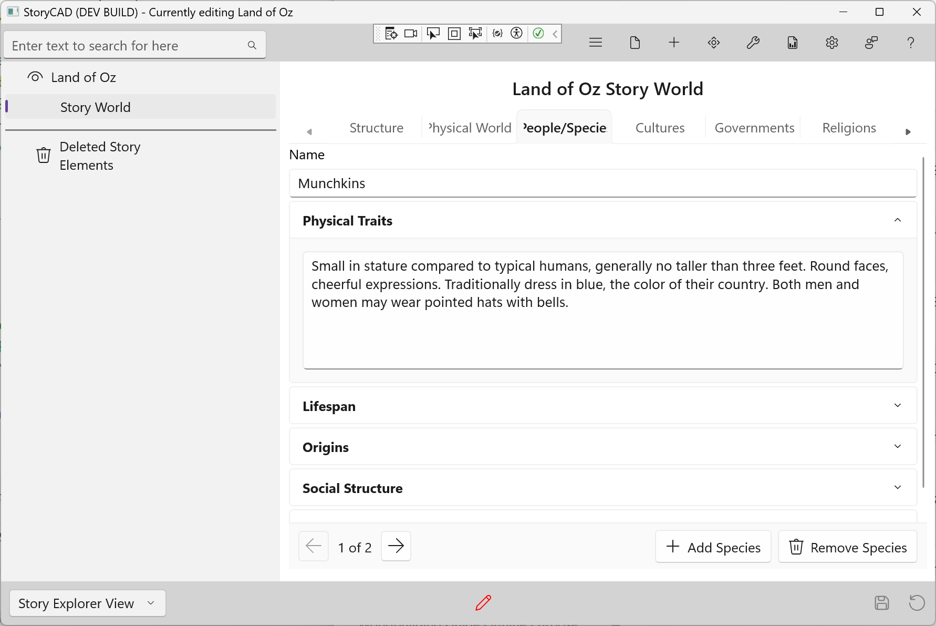Click the file document icon
This screenshot has height=626, width=936.
[635, 43]
